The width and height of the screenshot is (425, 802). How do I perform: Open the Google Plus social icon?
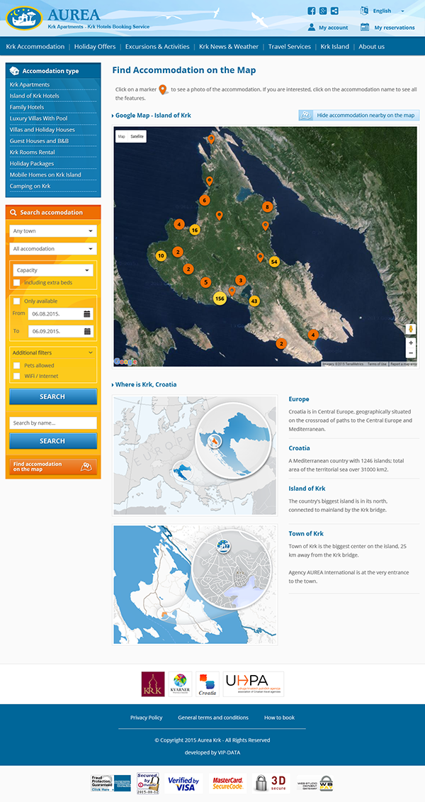click(x=323, y=11)
